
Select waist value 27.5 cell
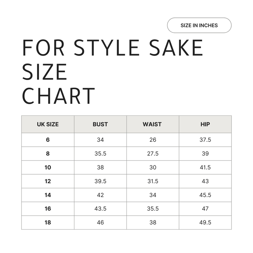[x=152, y=154]
